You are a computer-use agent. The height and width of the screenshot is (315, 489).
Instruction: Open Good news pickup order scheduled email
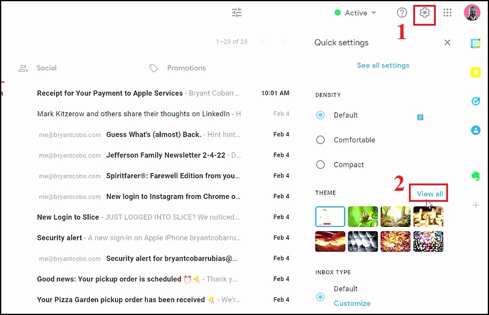point(163,279)
